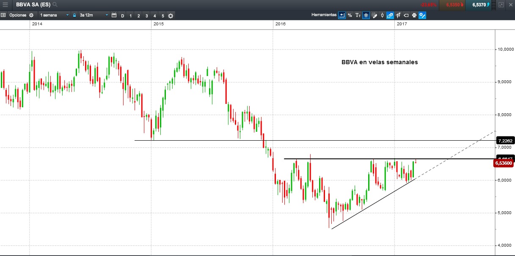Toggle the overlapping windows tool
This screenshot has height=256, width=515.
tap(390, 15)
